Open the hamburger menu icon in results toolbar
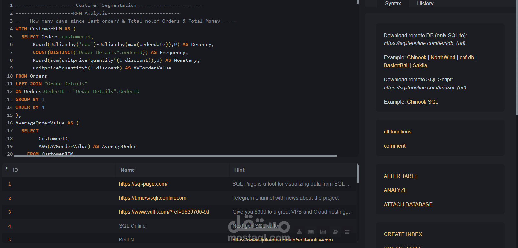518x248 pixels. click(x=347, y=232)
